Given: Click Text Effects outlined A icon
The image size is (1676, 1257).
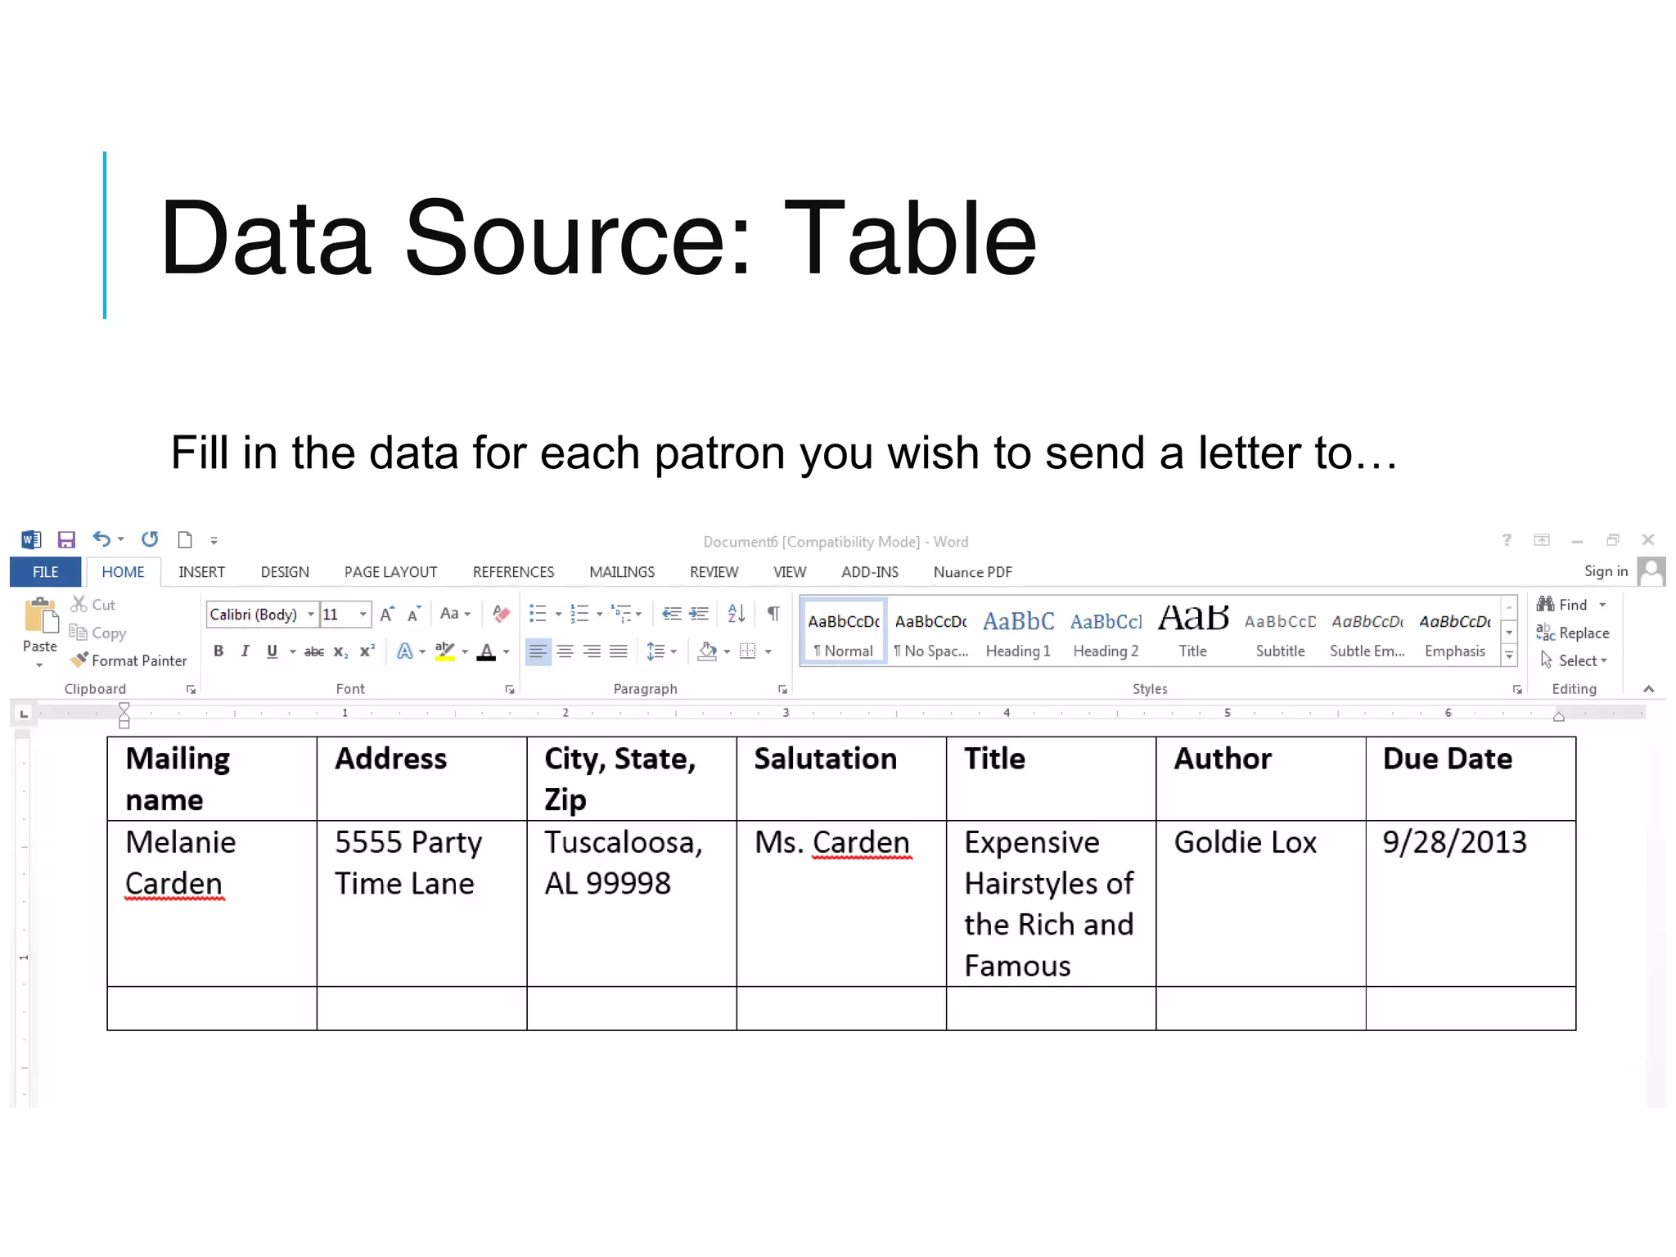Looking at the screenshot, I should (404, 651).
